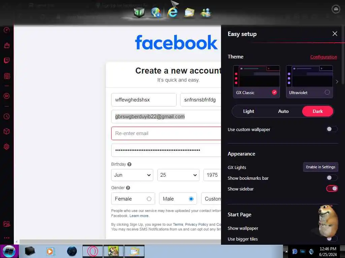Open the green cube icon in top dock
The height and width of the screenshot is (258, 345).
tap(139, 12)
